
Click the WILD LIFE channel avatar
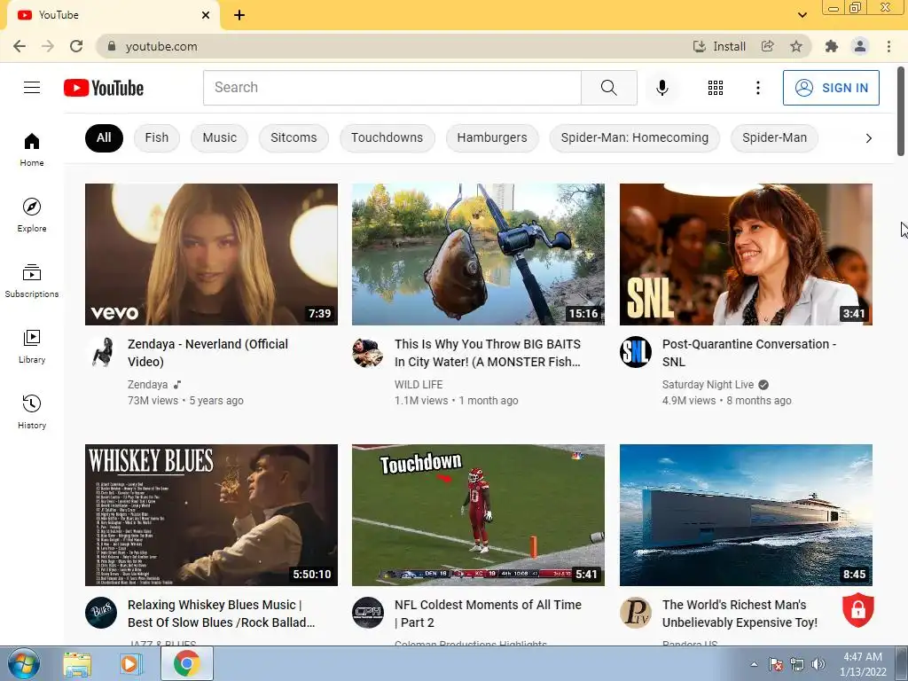368,352
